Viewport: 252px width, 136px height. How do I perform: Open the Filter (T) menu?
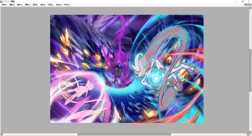tap(43, 5)
